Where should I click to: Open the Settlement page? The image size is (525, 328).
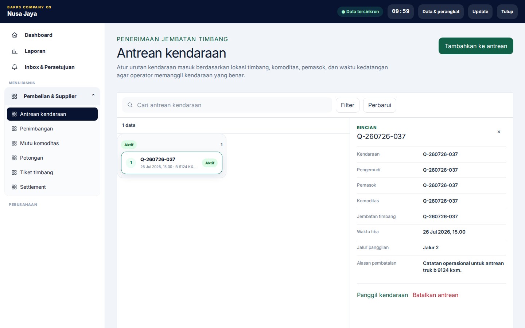point(52,187)
